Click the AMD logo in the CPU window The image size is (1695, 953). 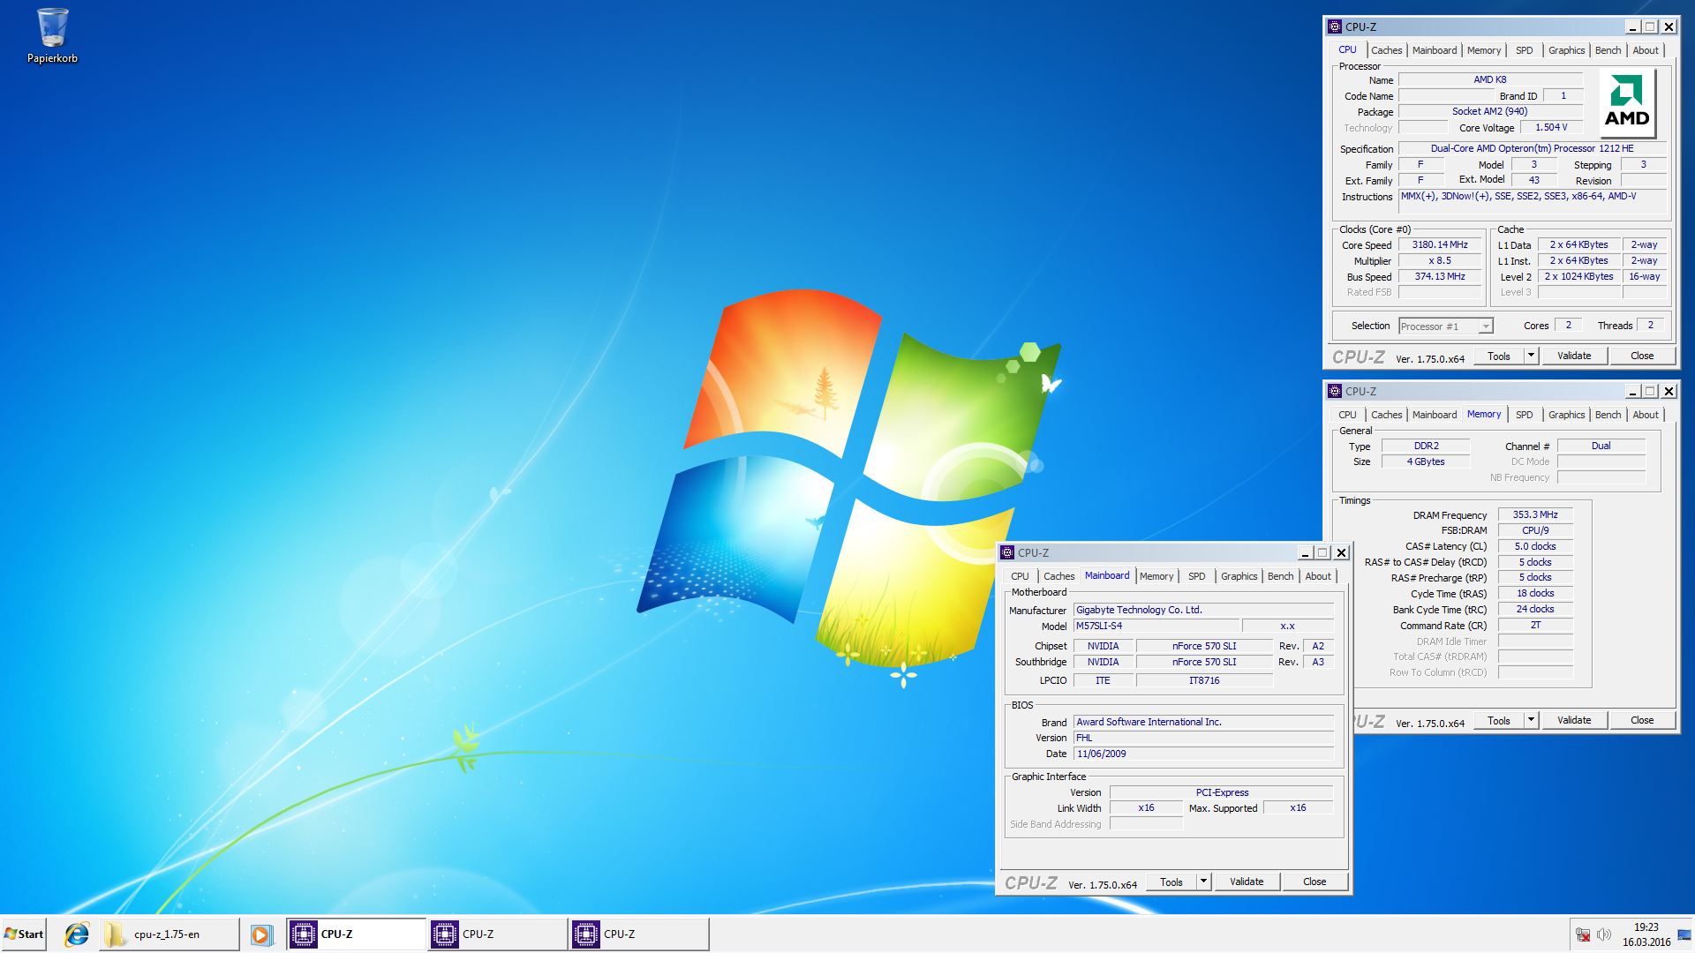1627,102
